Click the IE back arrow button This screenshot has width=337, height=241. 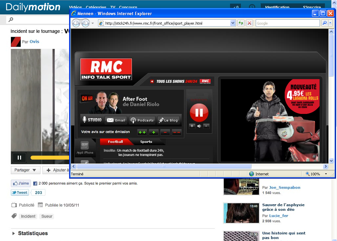[76, 23]
